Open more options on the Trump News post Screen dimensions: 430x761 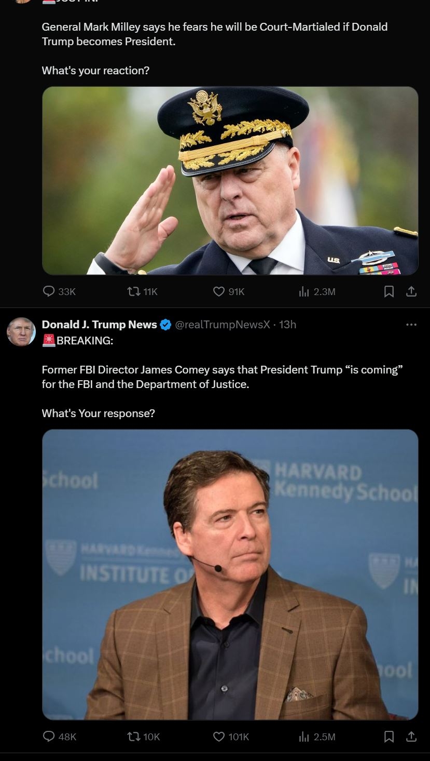[x=411, y=325]
